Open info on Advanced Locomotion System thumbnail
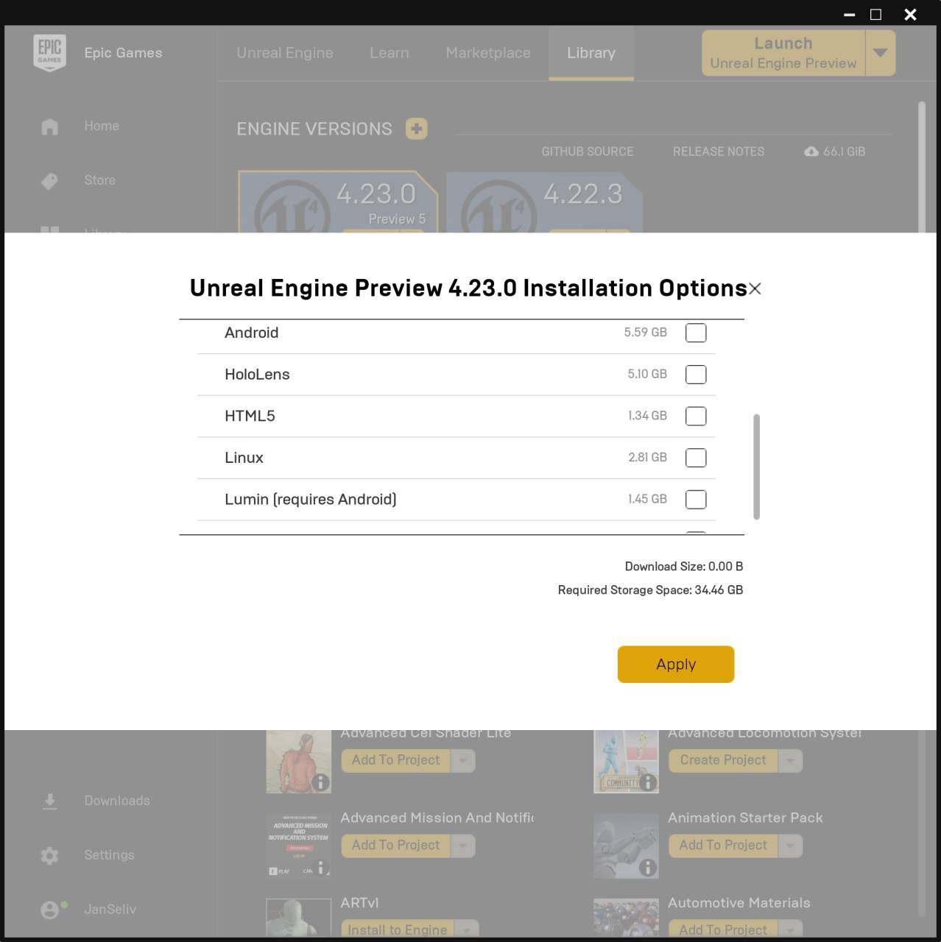Viewport: 941px width, 942px height. point(647,782)
